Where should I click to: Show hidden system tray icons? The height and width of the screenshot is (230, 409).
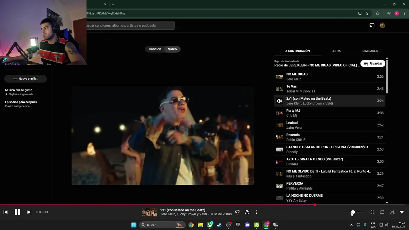(x=351, y=225)
